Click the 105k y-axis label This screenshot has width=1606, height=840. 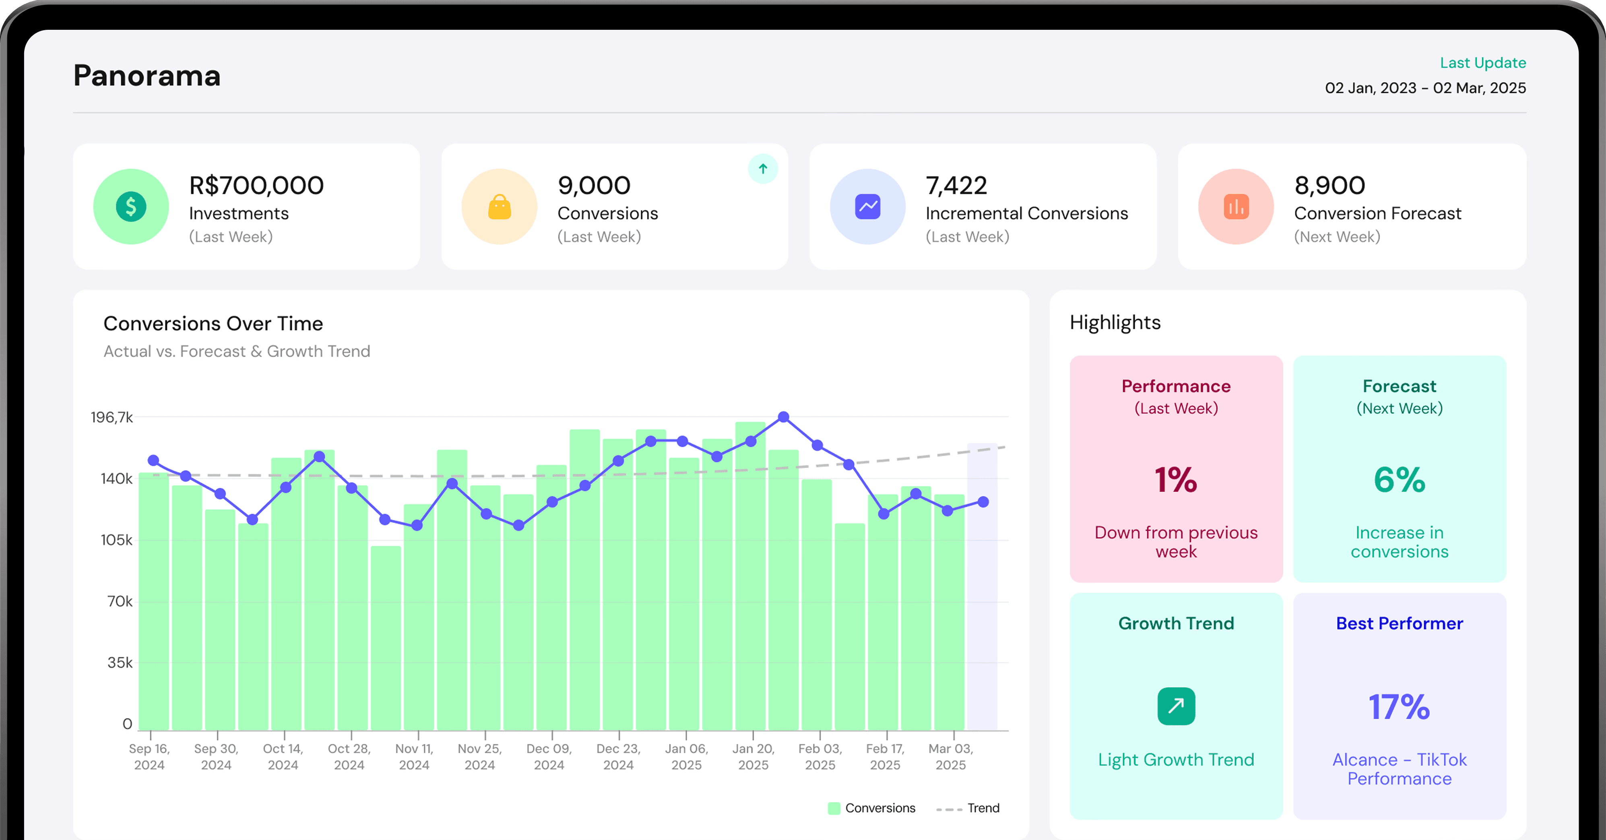click(117, 540)
